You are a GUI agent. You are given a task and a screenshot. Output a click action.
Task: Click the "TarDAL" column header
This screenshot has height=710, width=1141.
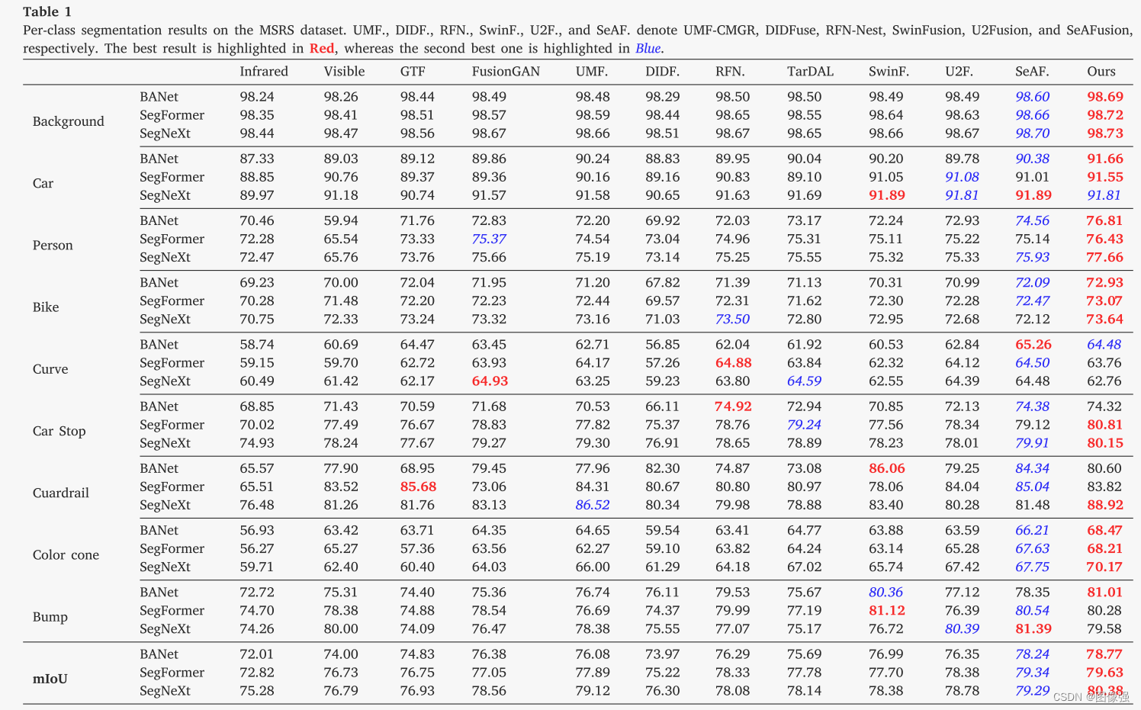(x=810, y=72)
